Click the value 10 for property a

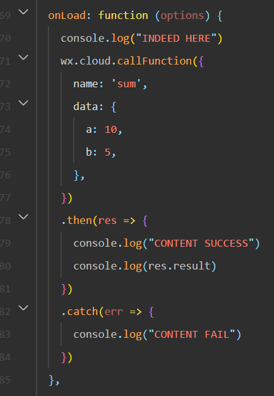[111, 130]
